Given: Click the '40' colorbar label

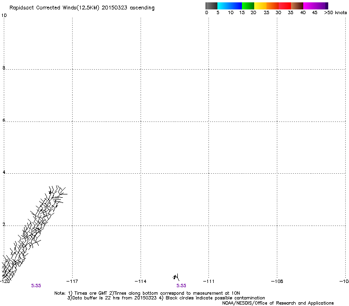Looking at the screenshot, I should (x=303, y=13).
